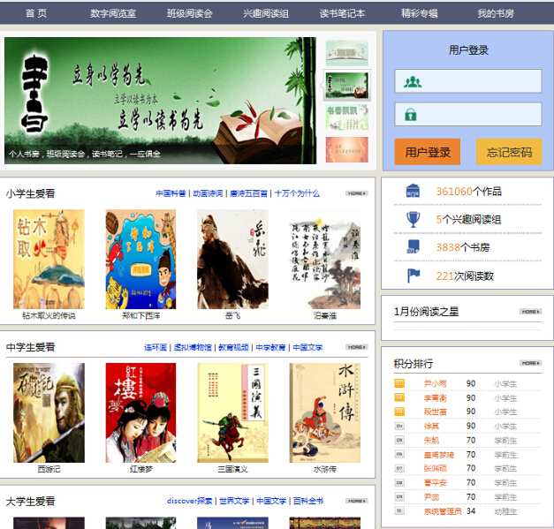Viewport: 554px width, 529px height.
Task: Open 我的书房 in the navigation bar
Action: [x=496, y=13]
